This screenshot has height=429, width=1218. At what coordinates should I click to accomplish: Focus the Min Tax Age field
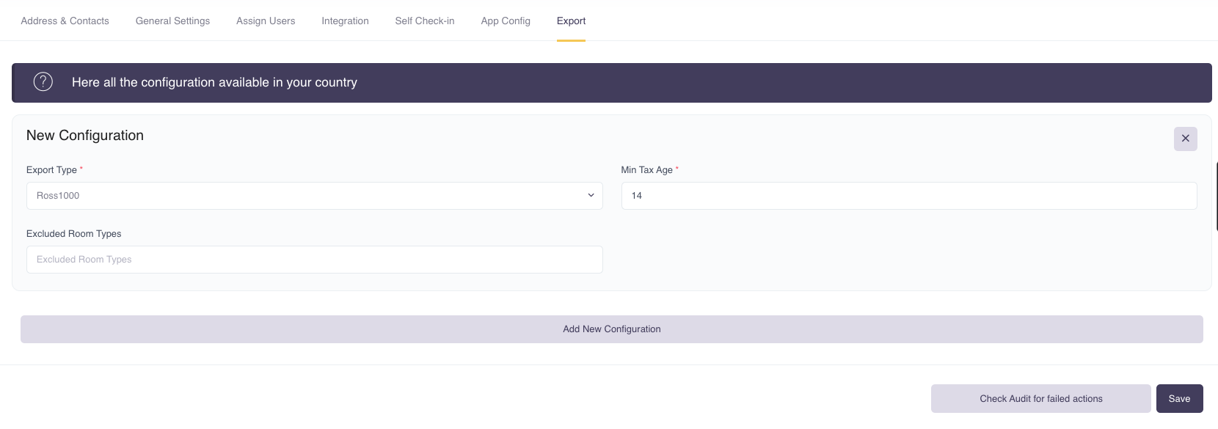[908, 196]
